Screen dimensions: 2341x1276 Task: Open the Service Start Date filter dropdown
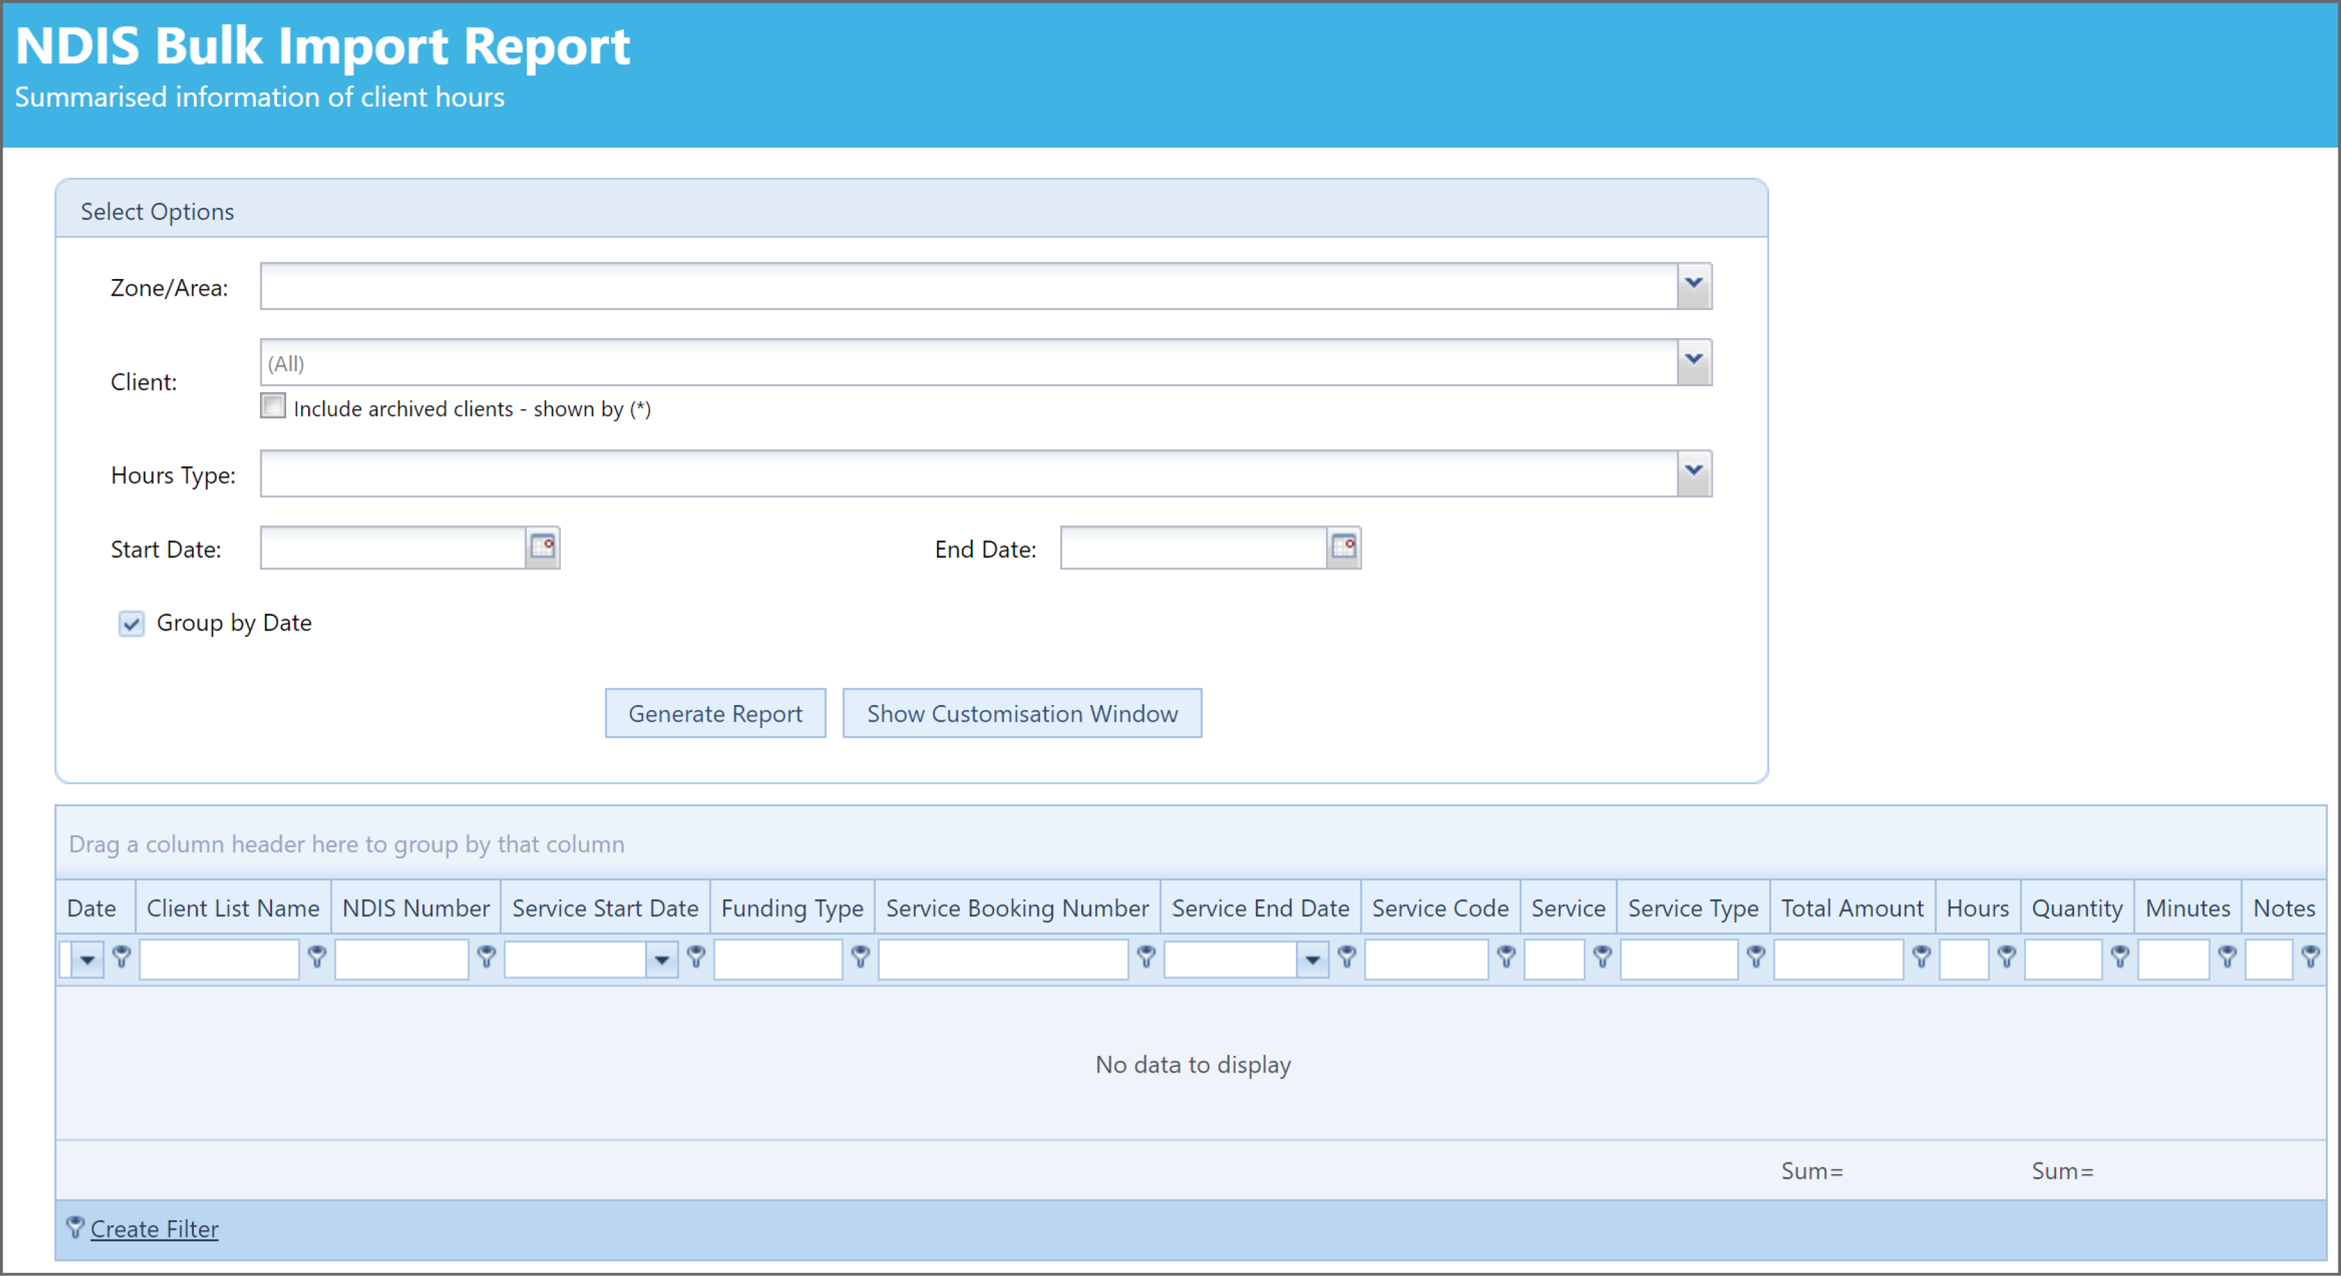(662, 960)
